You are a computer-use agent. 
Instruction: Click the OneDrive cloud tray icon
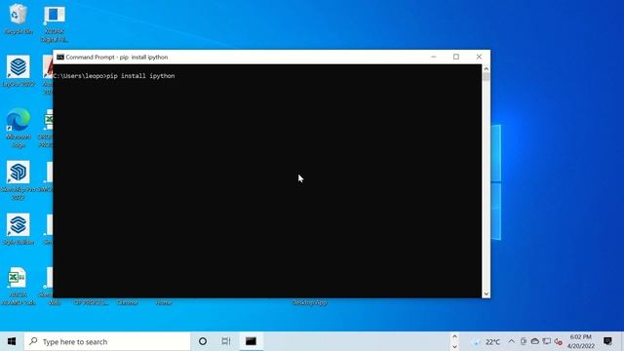point(535,341)
